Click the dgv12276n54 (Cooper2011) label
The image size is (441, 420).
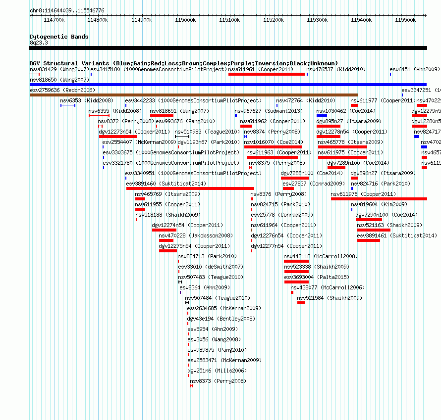(286, 235)
